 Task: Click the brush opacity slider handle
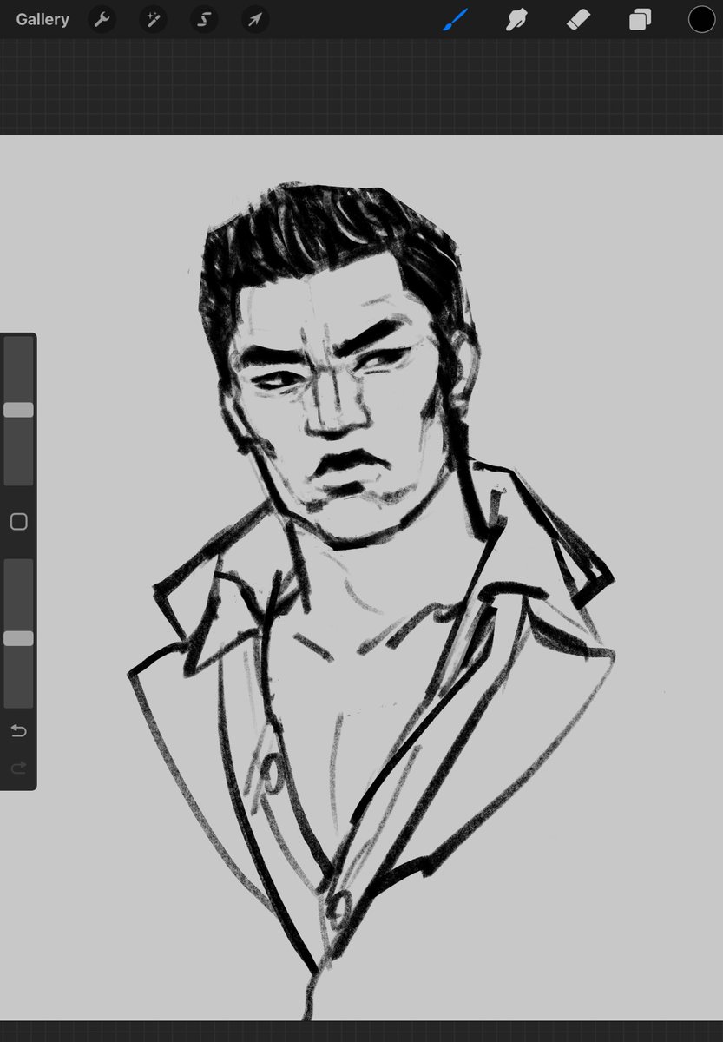click(18, 638)
